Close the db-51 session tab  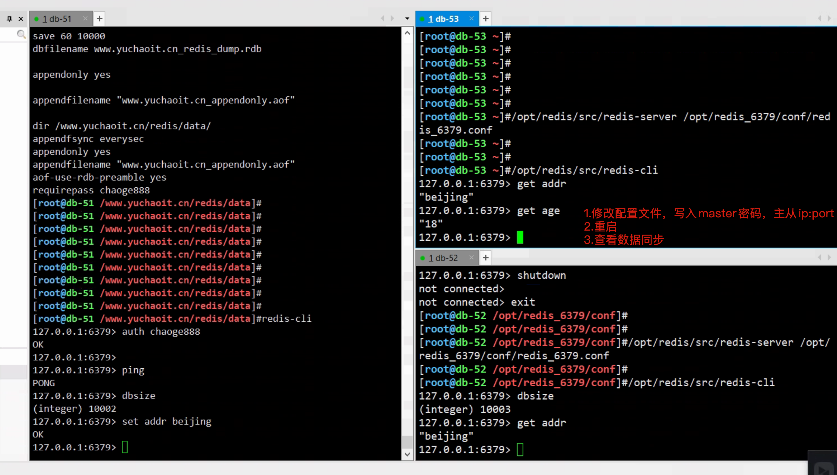pyautogui.click(x=85, y=18)
